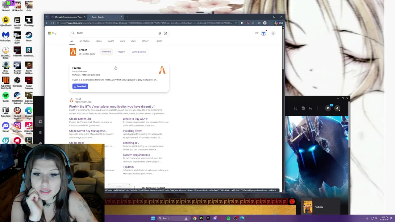Open the Scripting in C link
Viewport: 395px width, 222px height.
[131, 143]
